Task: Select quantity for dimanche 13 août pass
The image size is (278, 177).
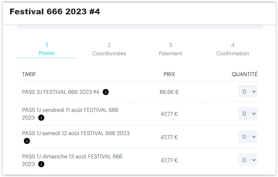Action: (x=248, y=160)
